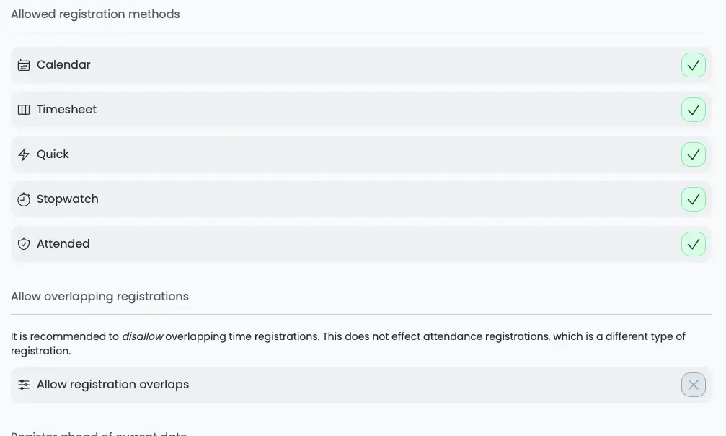726x436 pixels.
Task: Disable the Calendar registration method checkmark
Action: pos(693,65)
